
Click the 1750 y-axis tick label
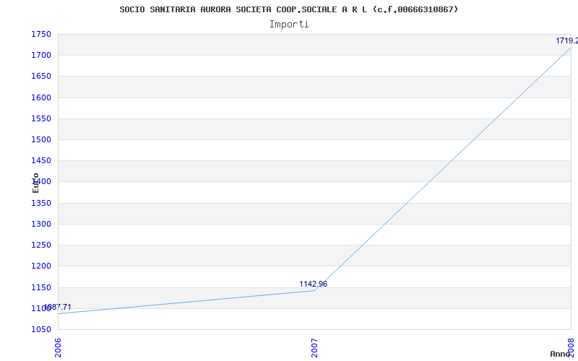click(x=41, y=34)
